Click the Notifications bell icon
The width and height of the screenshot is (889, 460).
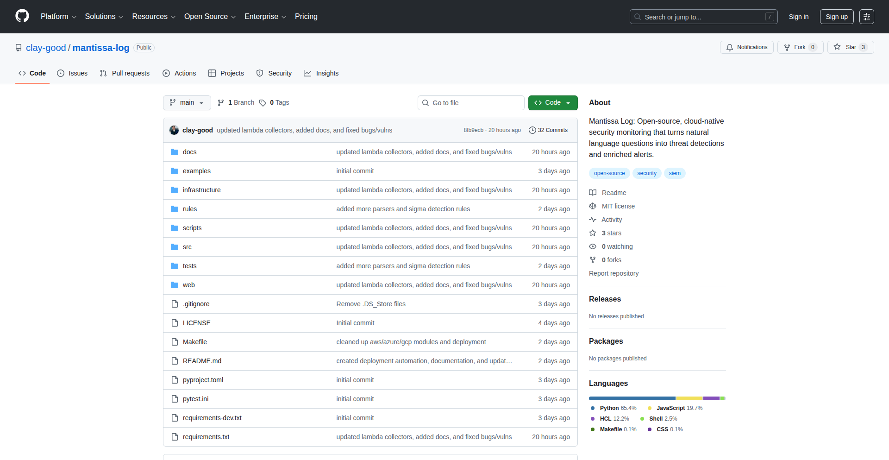tap(730, 47)
